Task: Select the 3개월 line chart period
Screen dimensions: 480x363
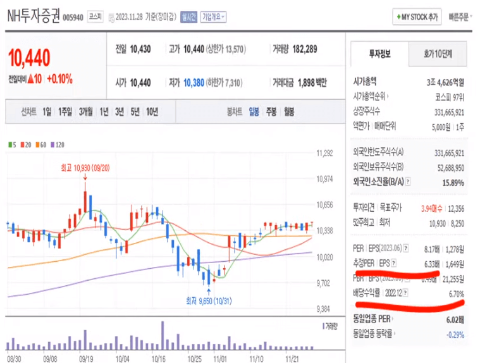Action: pyautogui.click(x=86, y=112)
